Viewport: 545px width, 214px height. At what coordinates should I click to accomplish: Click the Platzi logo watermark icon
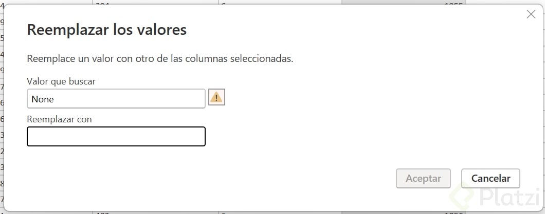coord(462,196)
